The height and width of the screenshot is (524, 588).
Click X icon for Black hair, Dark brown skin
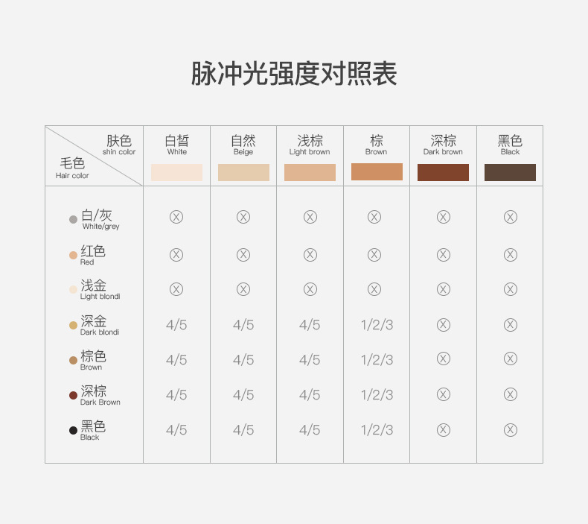click(444, 430)
